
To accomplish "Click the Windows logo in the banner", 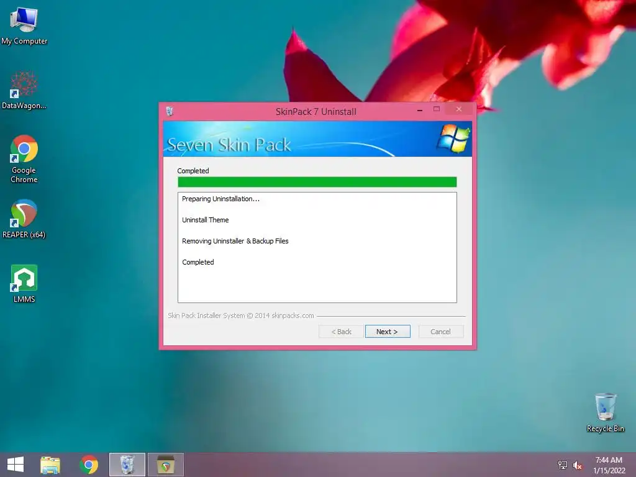I will coord(453,139).
